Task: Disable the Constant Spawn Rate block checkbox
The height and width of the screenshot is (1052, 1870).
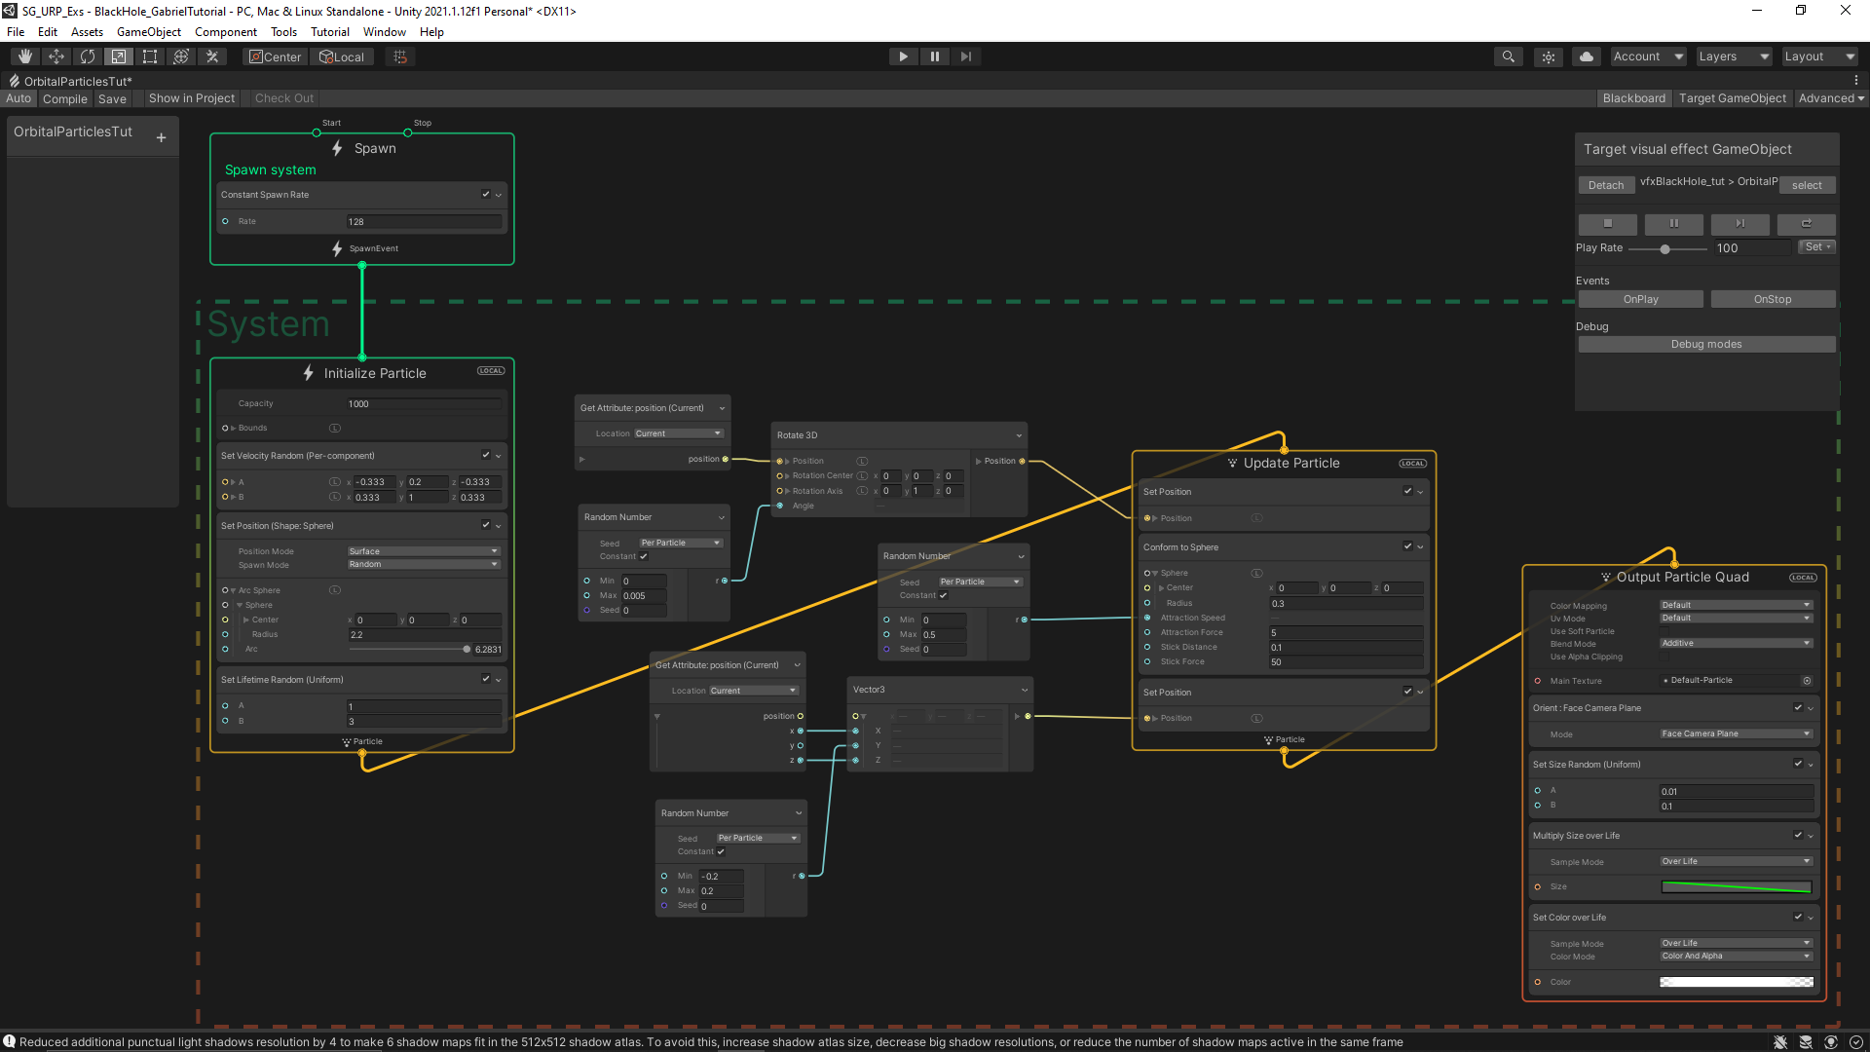Action: [486, 194]
